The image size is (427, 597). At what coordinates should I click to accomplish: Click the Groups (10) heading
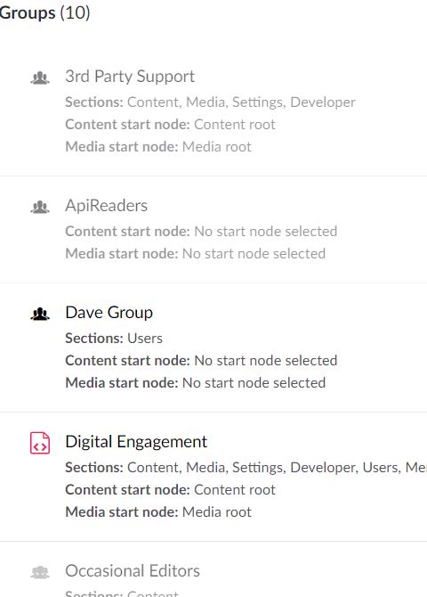[x=44, y=13]
